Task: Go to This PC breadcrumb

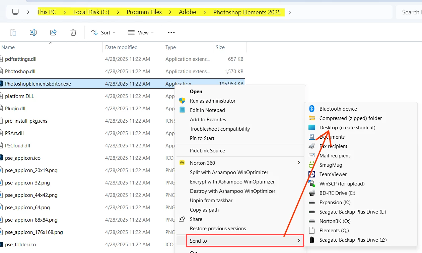Action: point(47,12)
